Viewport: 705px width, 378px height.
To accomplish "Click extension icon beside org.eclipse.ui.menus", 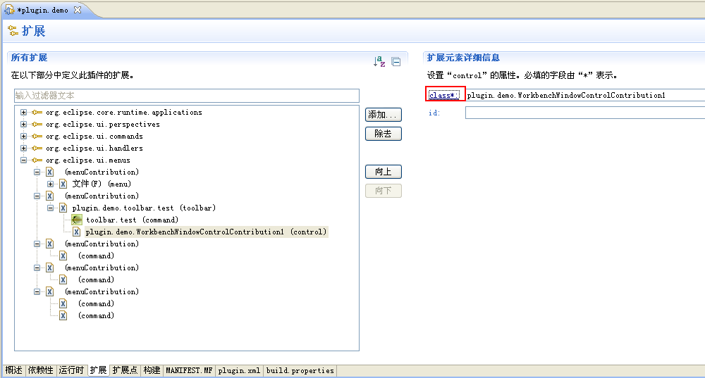I will 37,160.
